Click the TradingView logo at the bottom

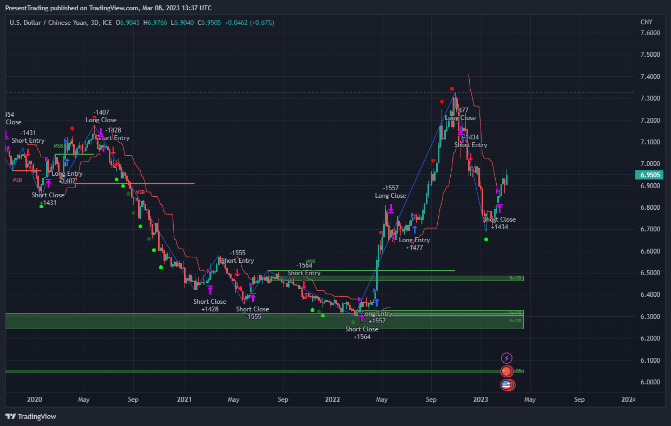pos(31,416)
